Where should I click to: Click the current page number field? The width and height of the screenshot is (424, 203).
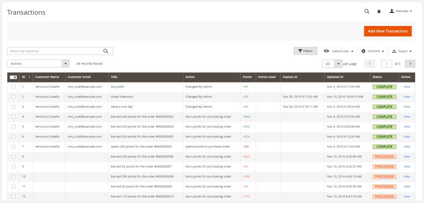pyautogui.click(x=387, y=64)
